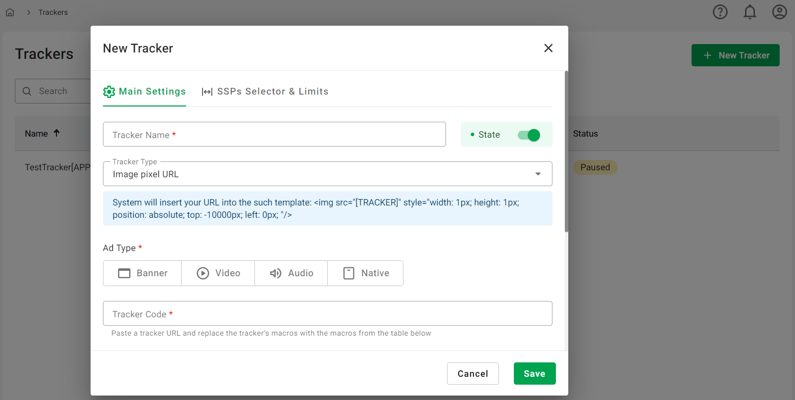Click the Tracker Name input field
This screenshot has width=795, height=400.
click(274, 135)
